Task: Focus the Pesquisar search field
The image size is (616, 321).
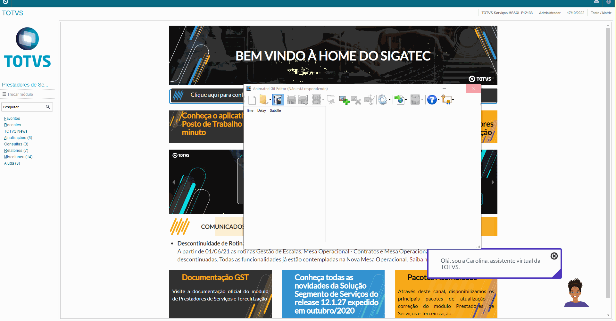Action: click(x=27, y=107)
